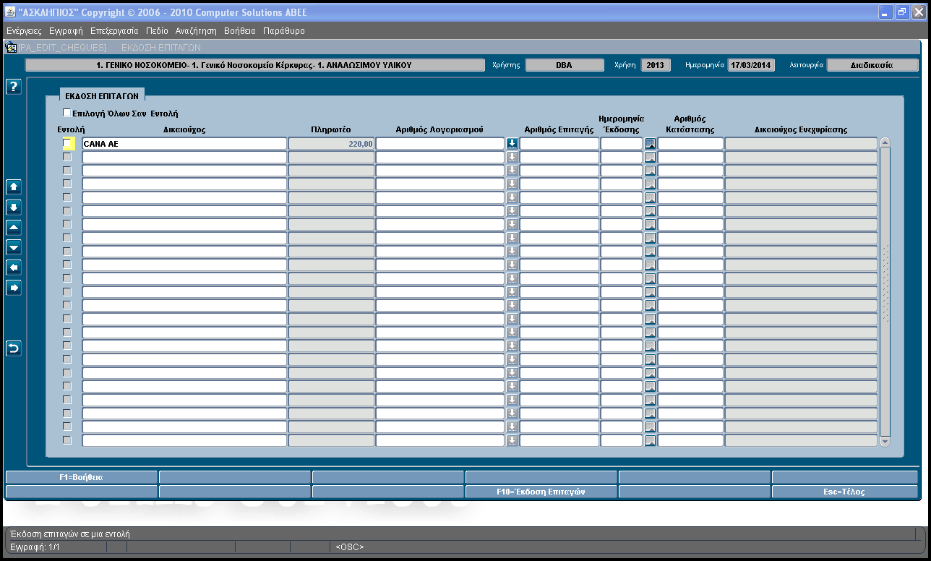This screenshot has height=561, width=931.
Task: Click the Δικαιούχος field containing CANA AE
Action: [x=184, y=143]
